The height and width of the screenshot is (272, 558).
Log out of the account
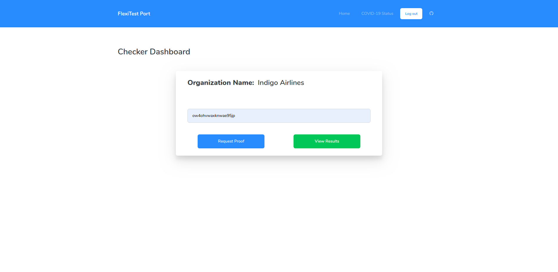tap(411, 14)
